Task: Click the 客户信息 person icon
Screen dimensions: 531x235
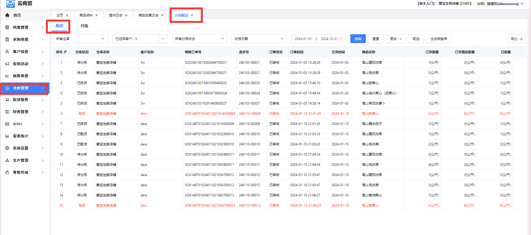Action: coord(7,52)
